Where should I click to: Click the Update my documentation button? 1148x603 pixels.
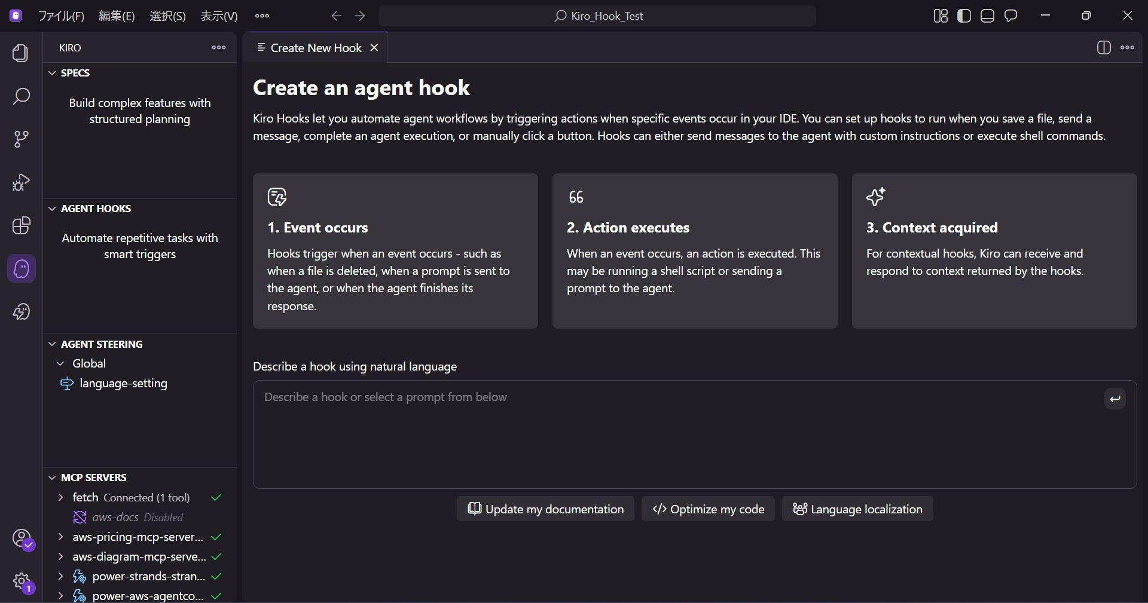click(544, 509)
